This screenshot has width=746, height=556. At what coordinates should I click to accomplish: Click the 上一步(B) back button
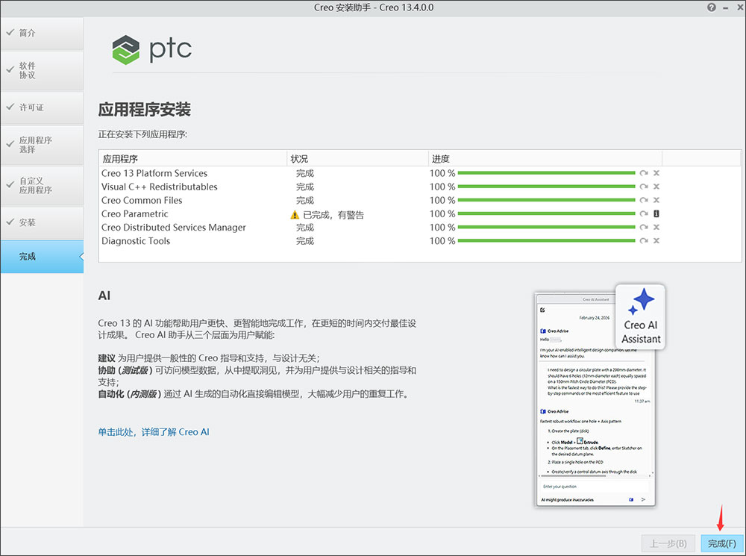click(x=668, y=543)
